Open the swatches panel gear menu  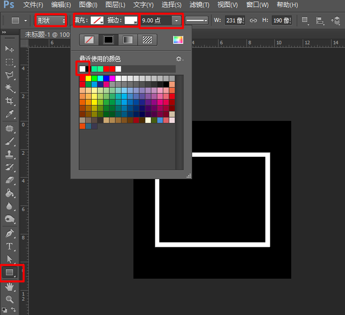point(179,59)
